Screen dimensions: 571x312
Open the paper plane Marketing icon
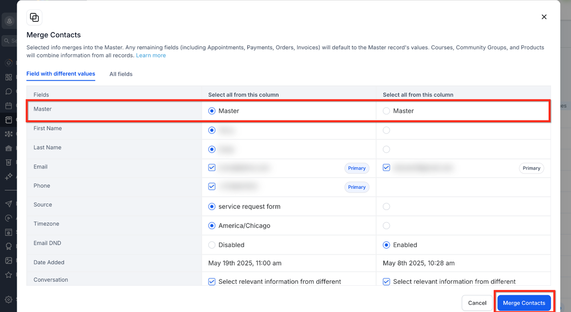[8, 204]
